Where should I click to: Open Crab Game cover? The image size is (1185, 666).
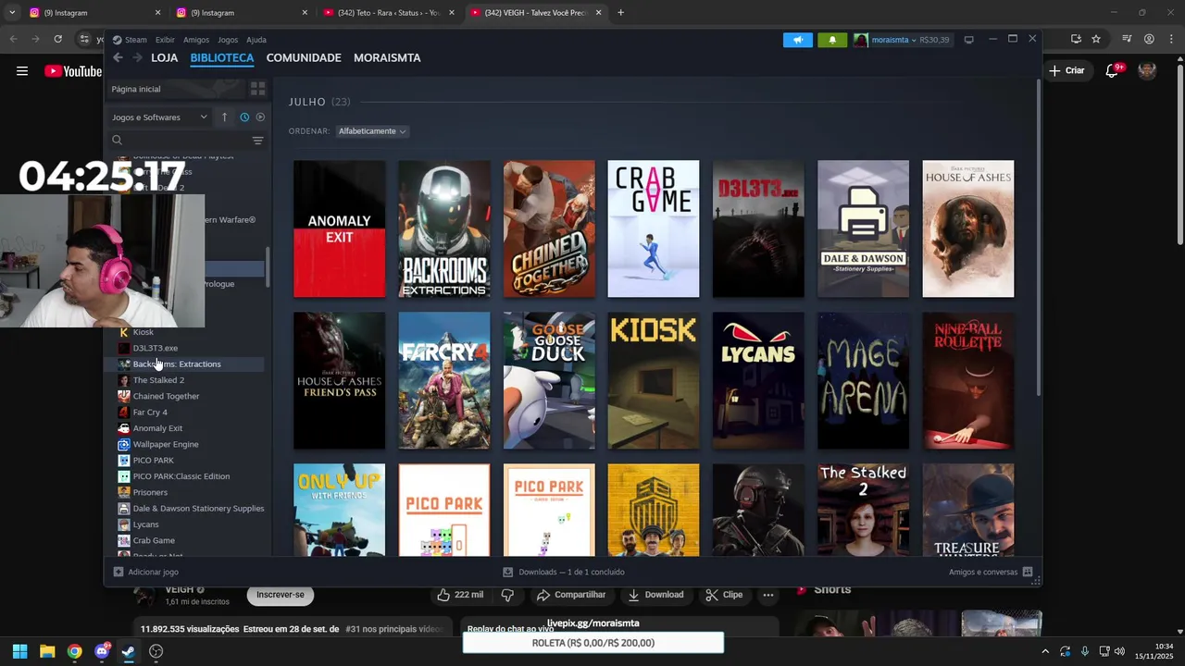click(654, 228)
